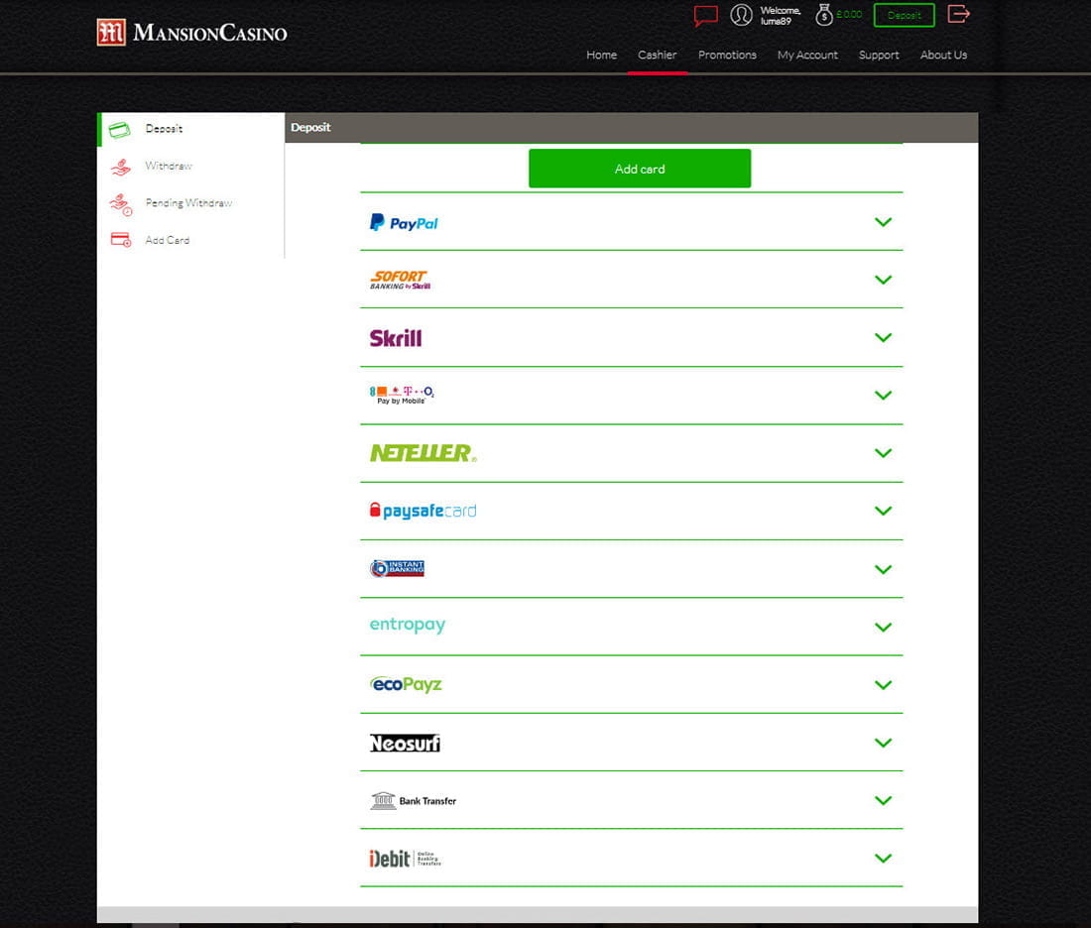Select the Bank Transfer building icon
The width and height of the screenshot is (1091, 928).
[x=383, y=801]
